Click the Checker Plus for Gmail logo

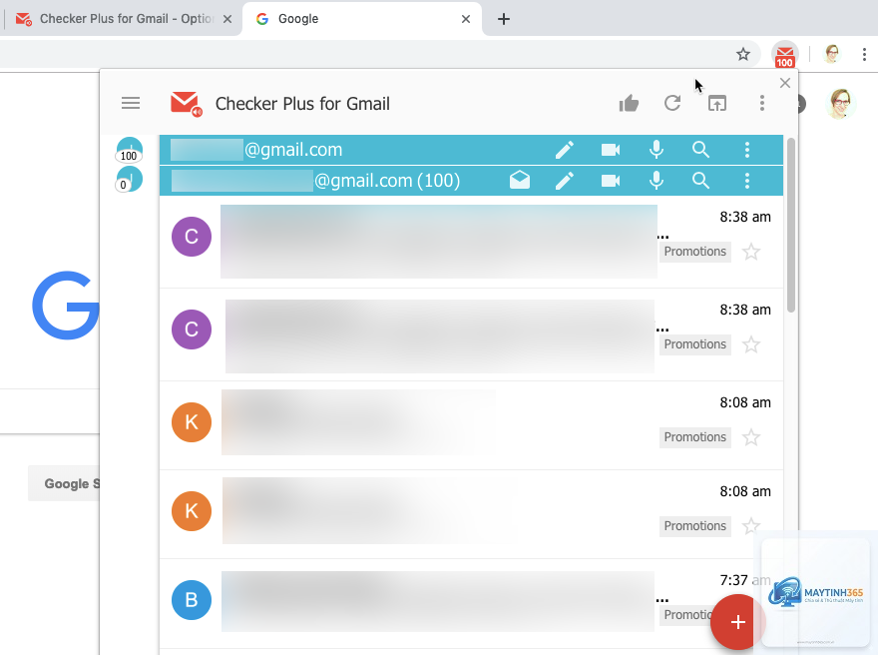[x=186, y=104]
